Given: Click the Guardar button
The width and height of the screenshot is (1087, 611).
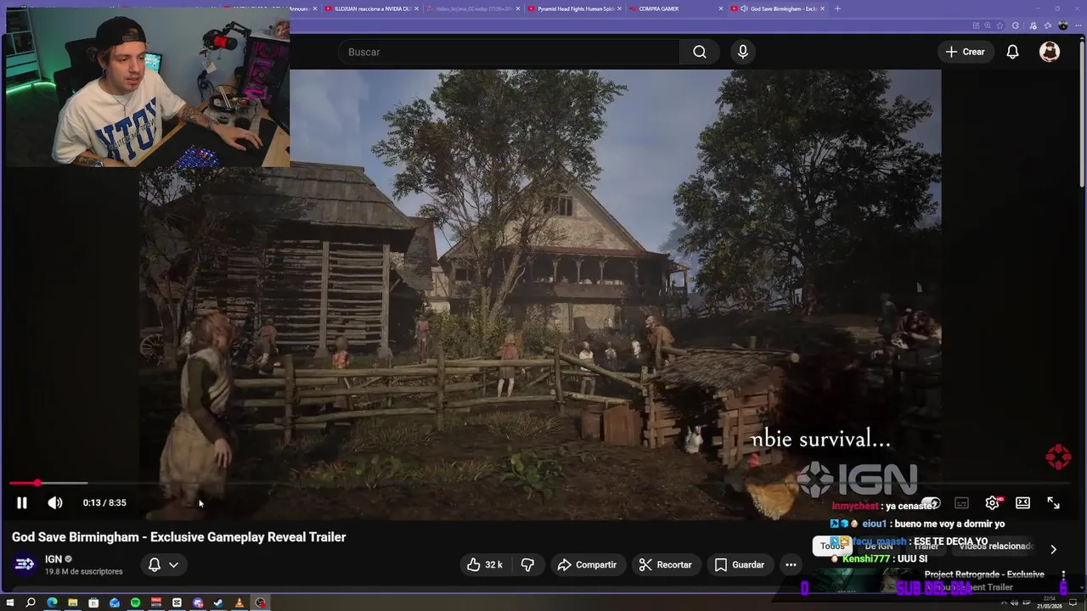Looking at the screenshot, I should click(x=740, y=564).
